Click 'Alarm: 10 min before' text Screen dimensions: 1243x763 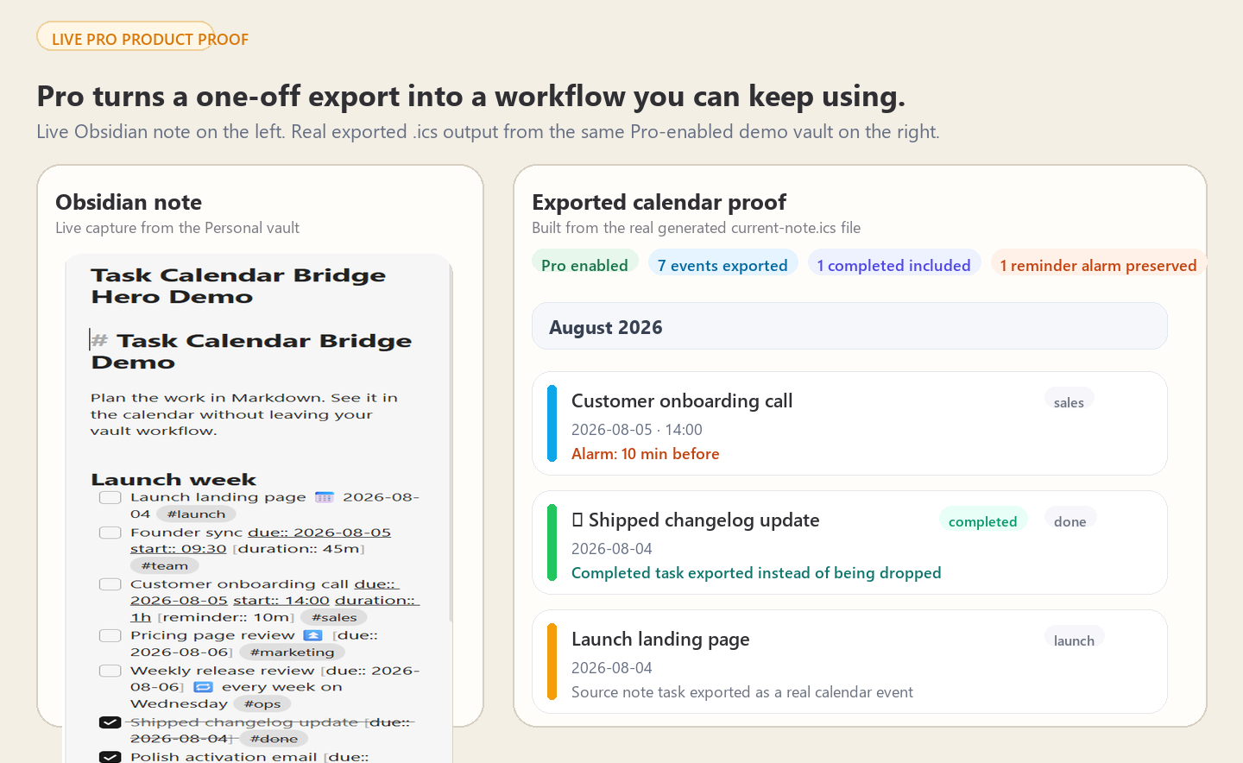pos(645,454)
